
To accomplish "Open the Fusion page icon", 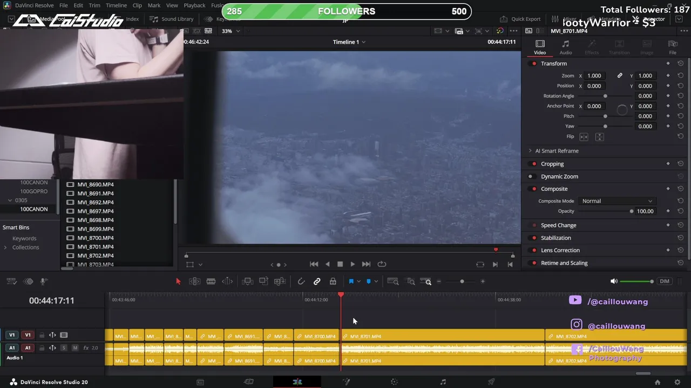I will point(346,382).
